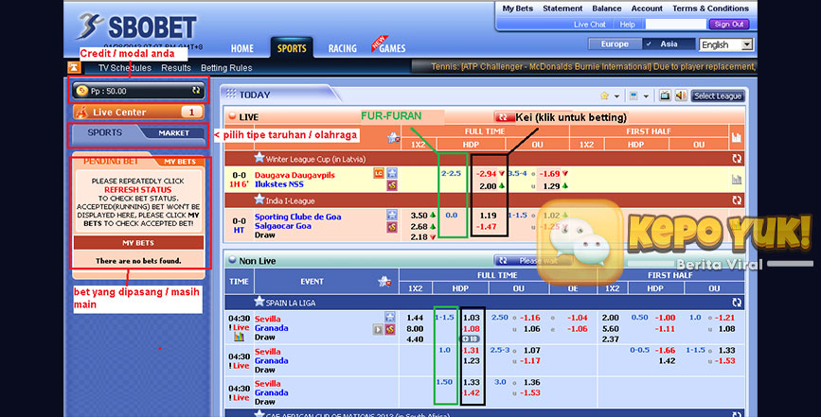The width and height of the screenshot is (821, 417).
Task: Open the English language dropdown
Action: tap(726, 45)
